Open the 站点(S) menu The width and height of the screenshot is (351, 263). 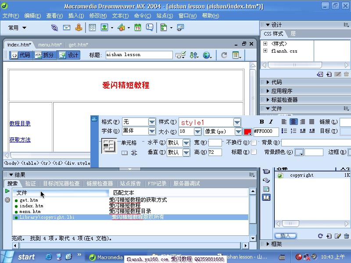click(165, 16)
